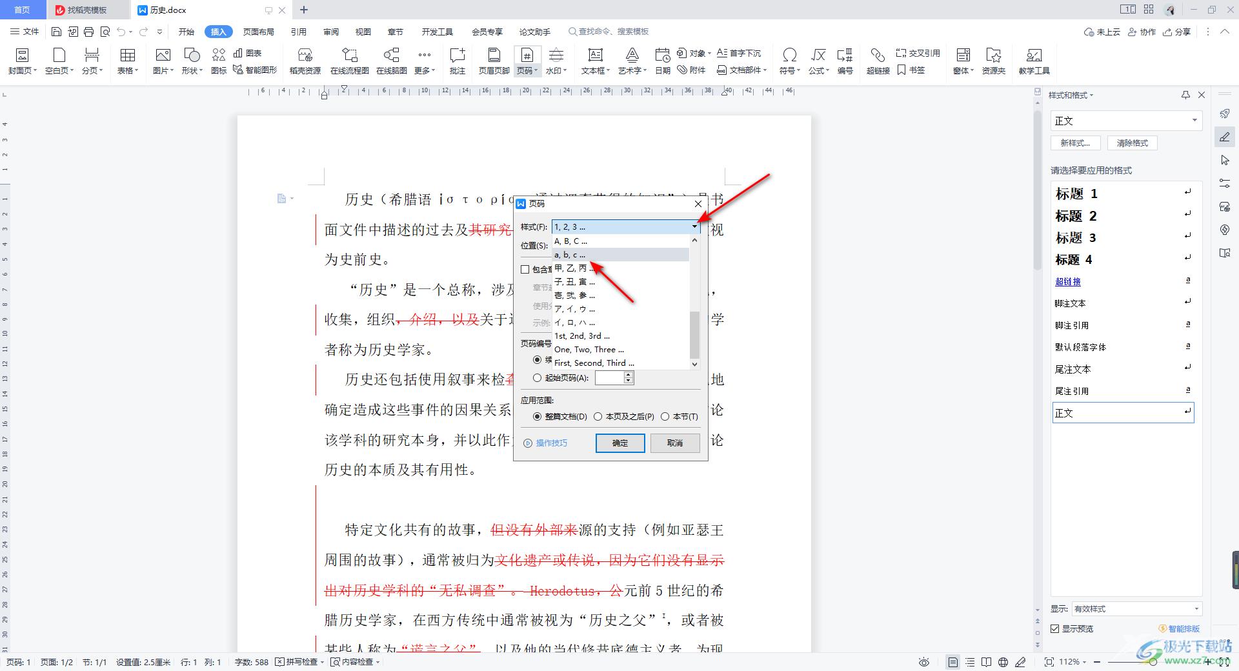Insert a formula (公式)
The width and height of the screenshot is (1239, 671).
(819, 61)
